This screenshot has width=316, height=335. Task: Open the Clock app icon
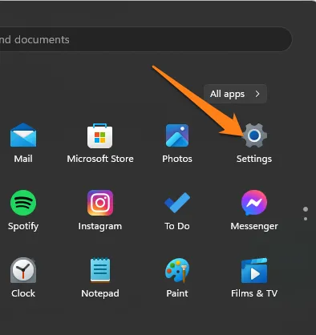point(23,270)
